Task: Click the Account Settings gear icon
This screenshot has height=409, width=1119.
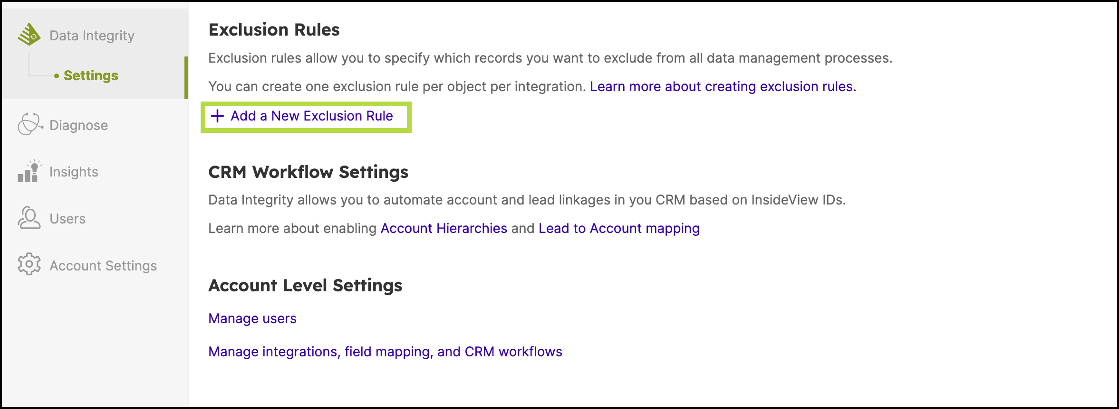Action: (29, 264)
